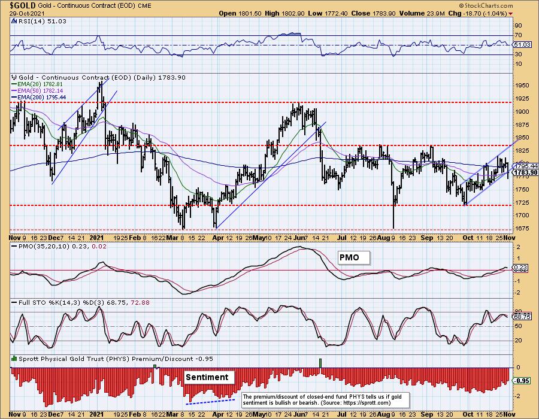
Task: Click the EMA(50) purple legend line
Action: point(14,90)
